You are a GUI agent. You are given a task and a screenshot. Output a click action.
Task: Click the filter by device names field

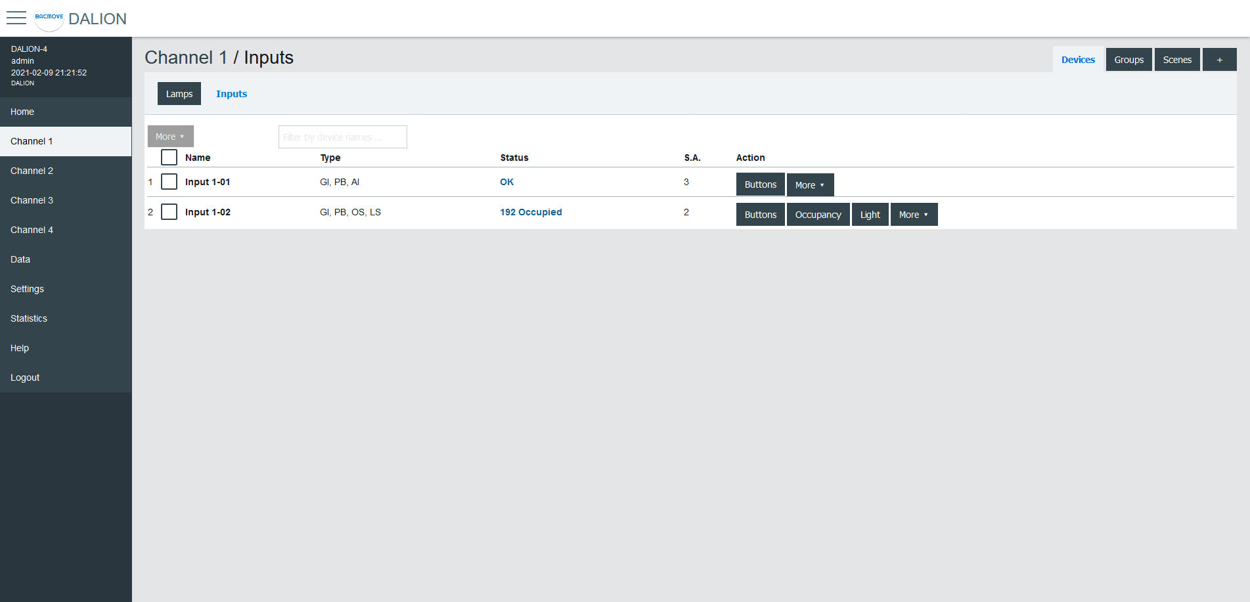pyautogui.click(x=342, y=137)
